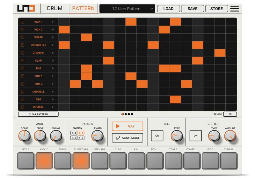Tap the Closed HH drum pad

(81, 161)
